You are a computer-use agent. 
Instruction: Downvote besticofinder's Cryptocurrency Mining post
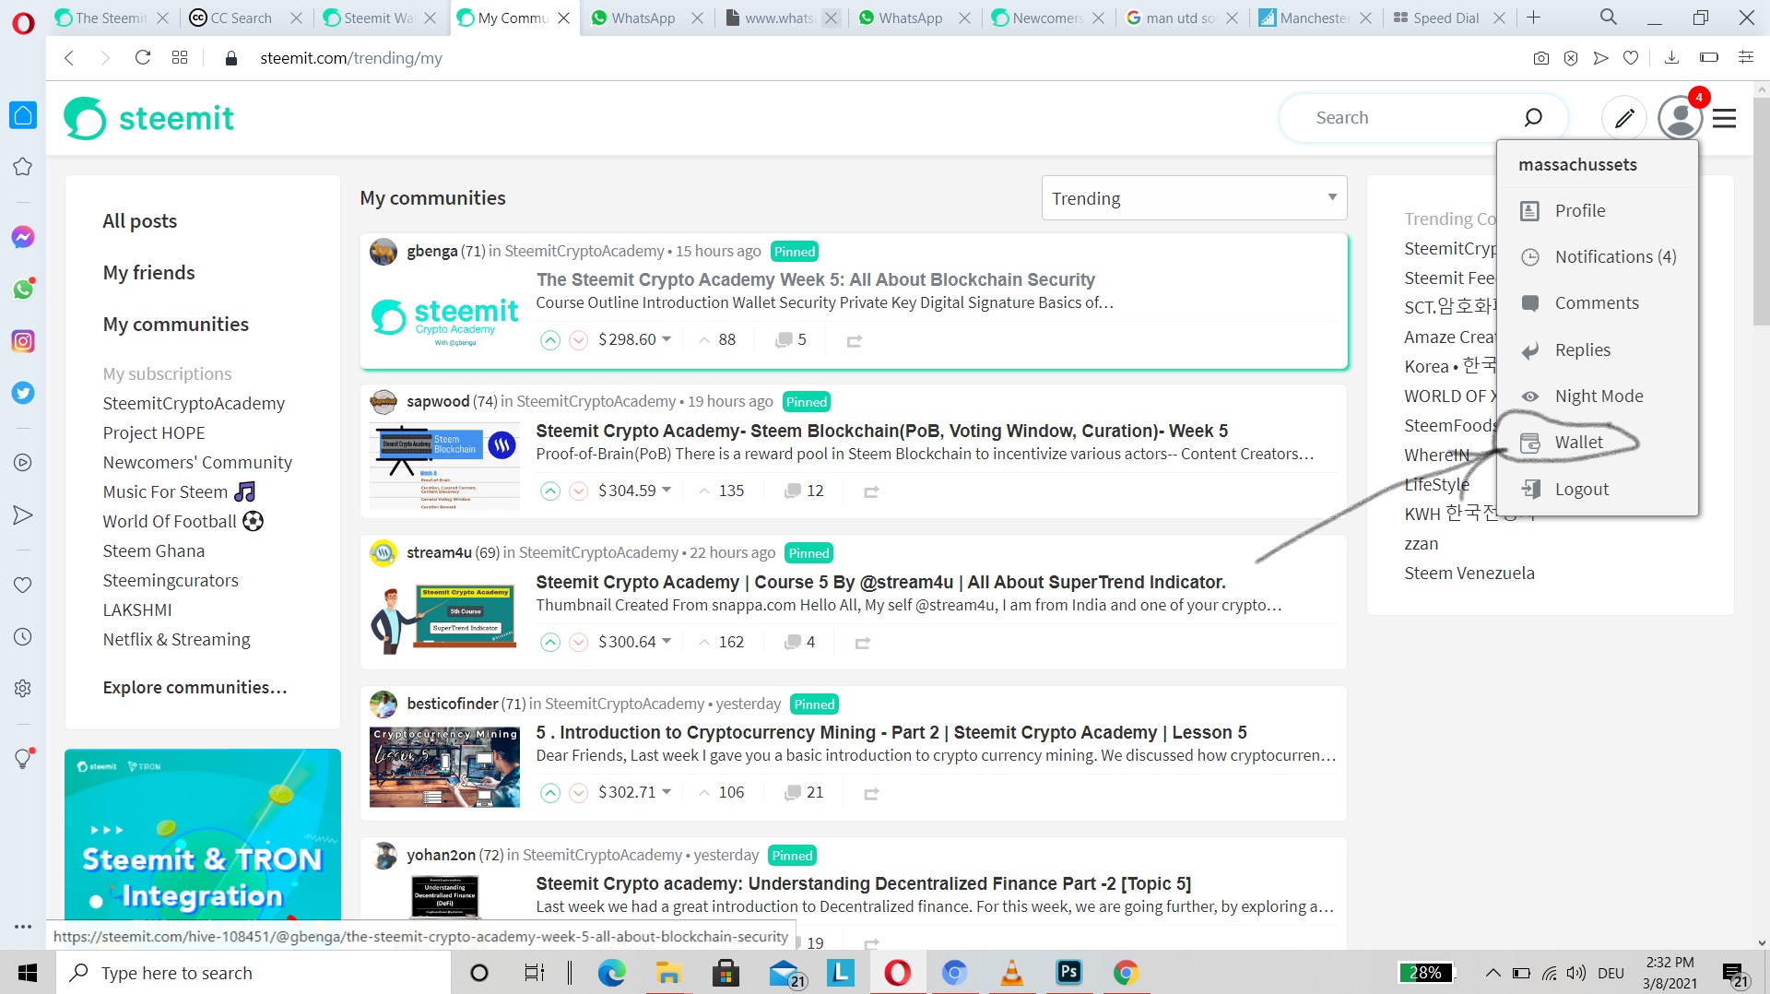tap(579, 793)
